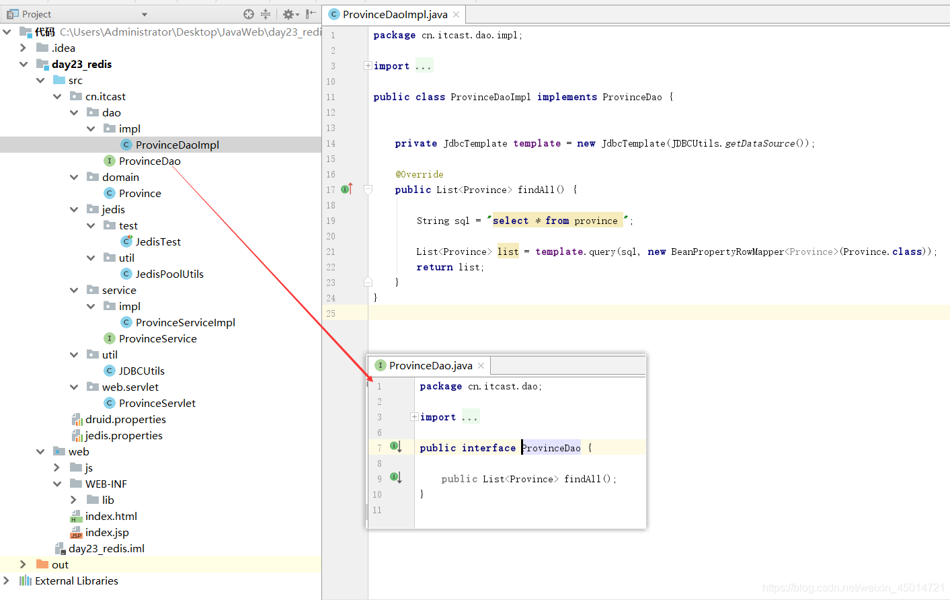Viewport: 950px width, 600px height.
Task: Click 'getDataSource' method call
Action: point(760,143)
